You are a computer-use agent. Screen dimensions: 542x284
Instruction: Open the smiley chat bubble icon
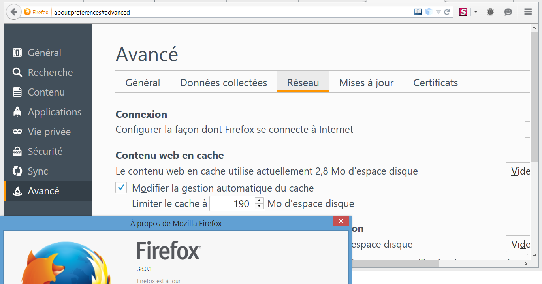tap(508, 12)
